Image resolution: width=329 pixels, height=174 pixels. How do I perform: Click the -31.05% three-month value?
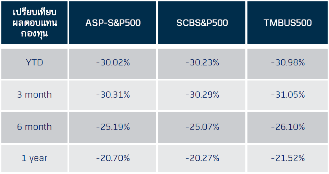(x=288, y=95)
